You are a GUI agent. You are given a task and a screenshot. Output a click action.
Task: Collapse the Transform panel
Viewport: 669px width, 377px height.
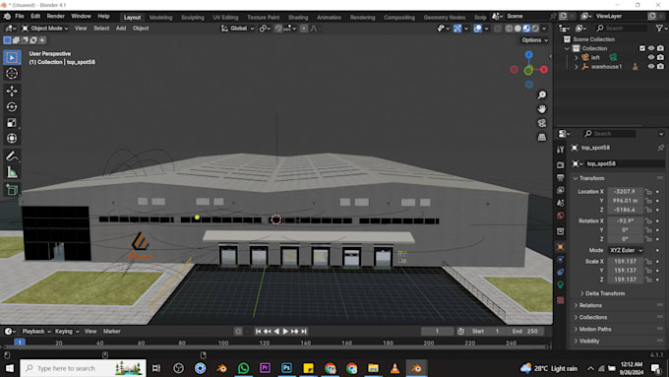[x=591, y=178]
